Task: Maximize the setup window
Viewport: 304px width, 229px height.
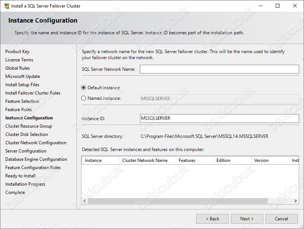Action: [278, 6]
